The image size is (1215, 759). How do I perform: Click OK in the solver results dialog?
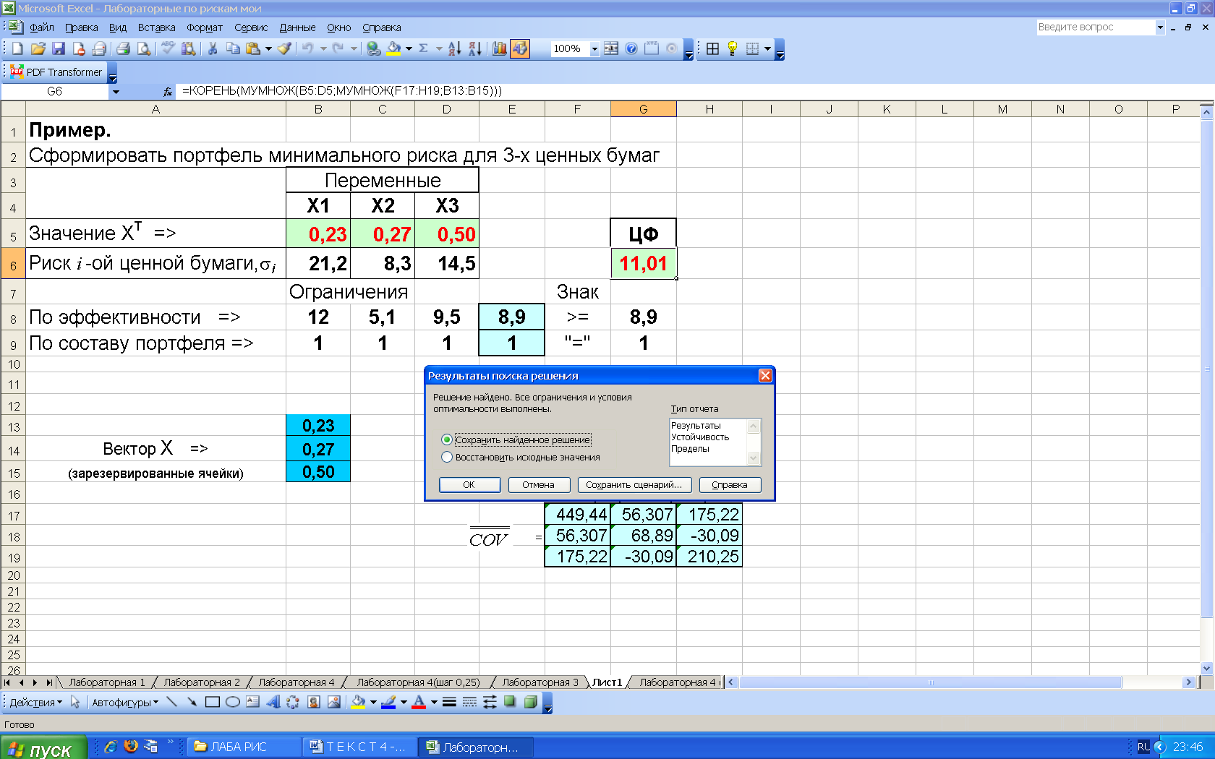point(469,485)
